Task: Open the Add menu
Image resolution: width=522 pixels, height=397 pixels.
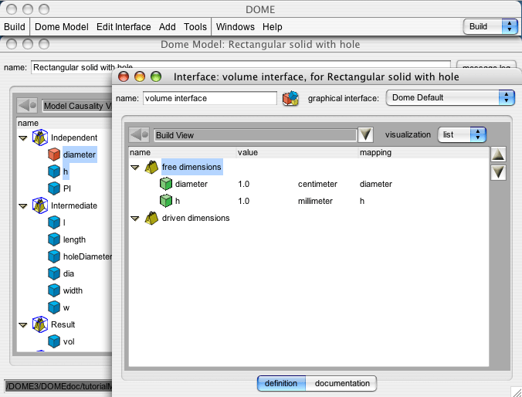Action: point(167,26)
